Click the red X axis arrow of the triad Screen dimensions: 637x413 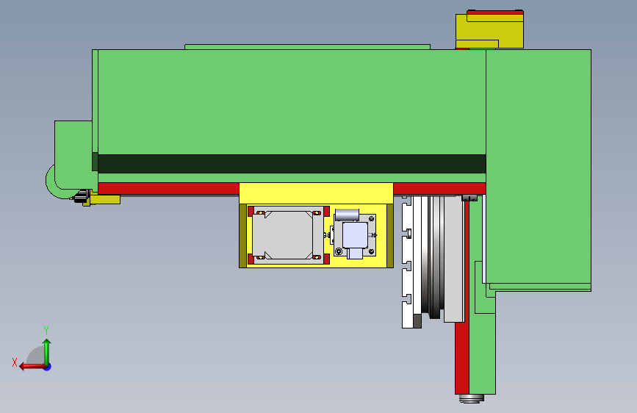point(32,367)
